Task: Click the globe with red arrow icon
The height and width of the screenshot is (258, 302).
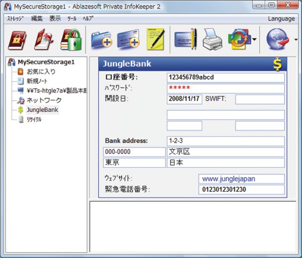Action: (277, 39)
